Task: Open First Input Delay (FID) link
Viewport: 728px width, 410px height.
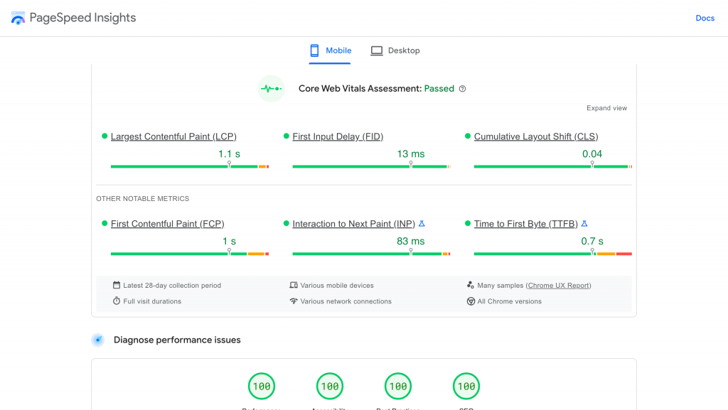Action: point(338,136)
